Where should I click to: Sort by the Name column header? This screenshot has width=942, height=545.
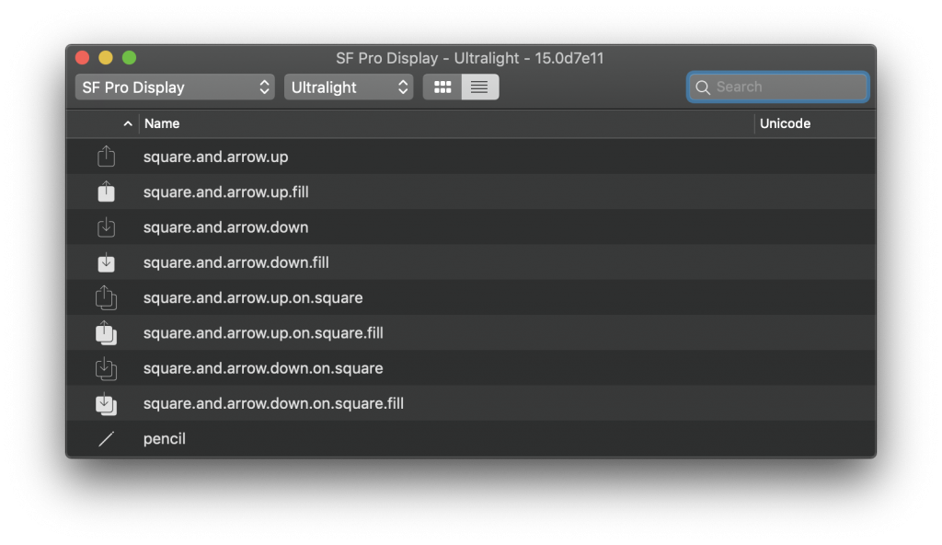click(162, 123)
